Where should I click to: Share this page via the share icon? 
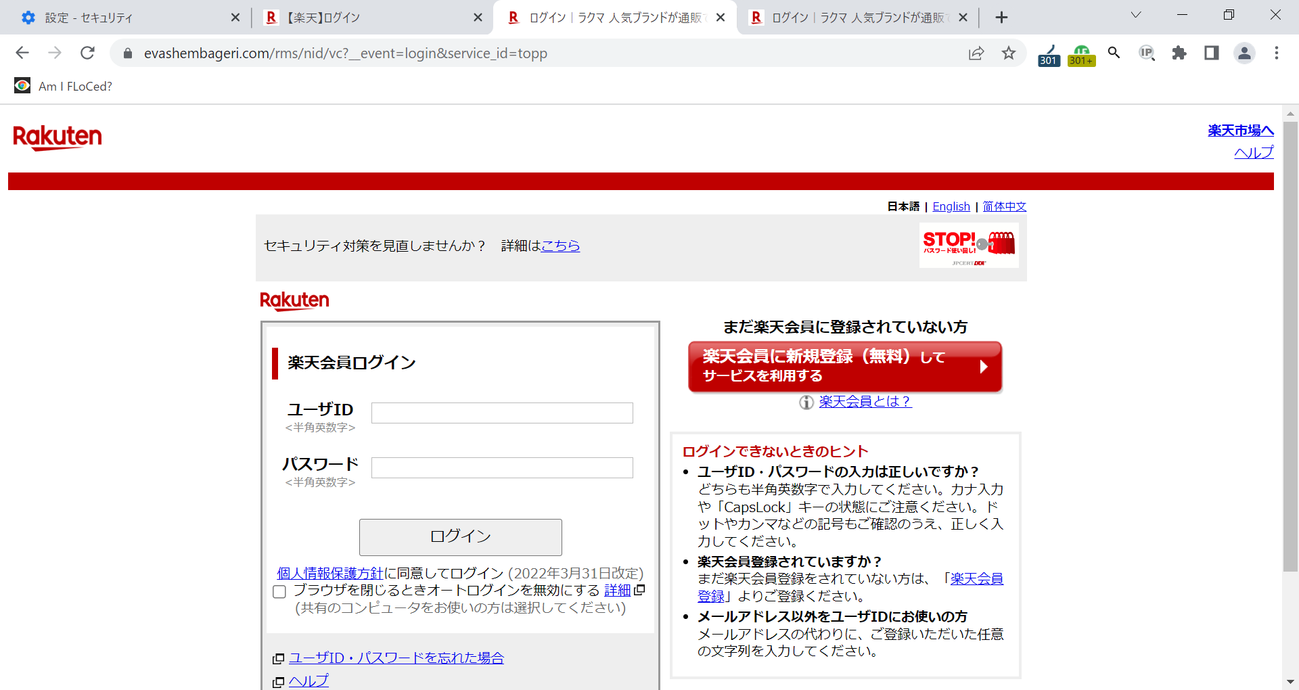pyautogui.click(x=976, y=53)
